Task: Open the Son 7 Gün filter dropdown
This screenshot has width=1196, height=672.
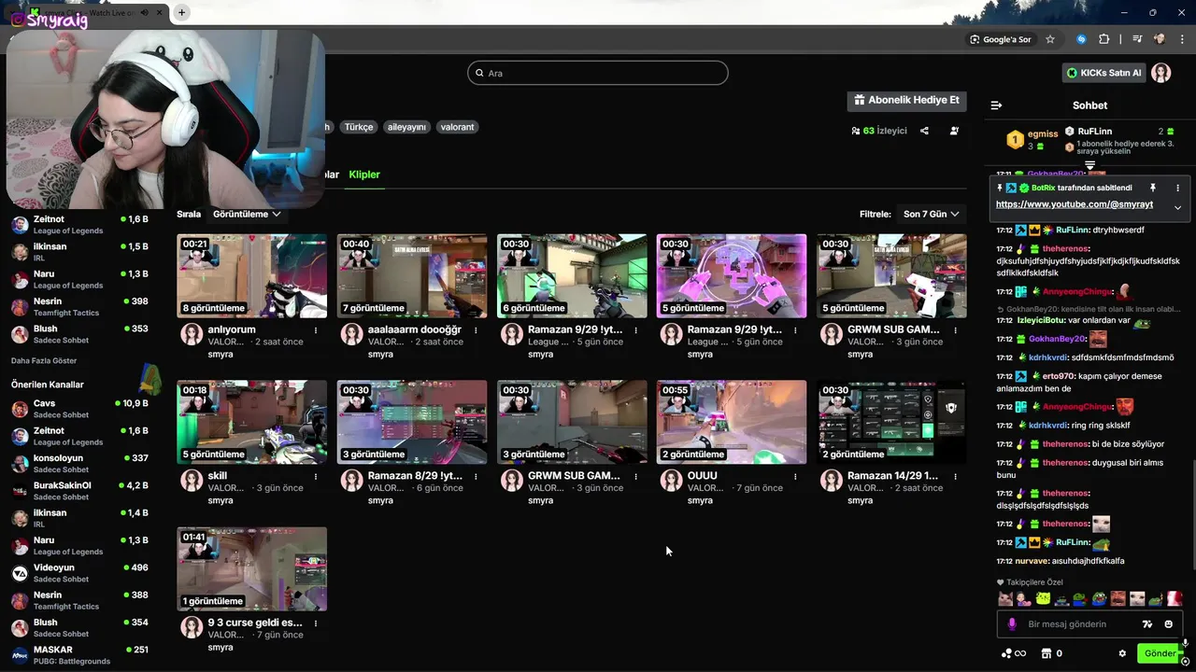Action: click(x=931, y=214)
